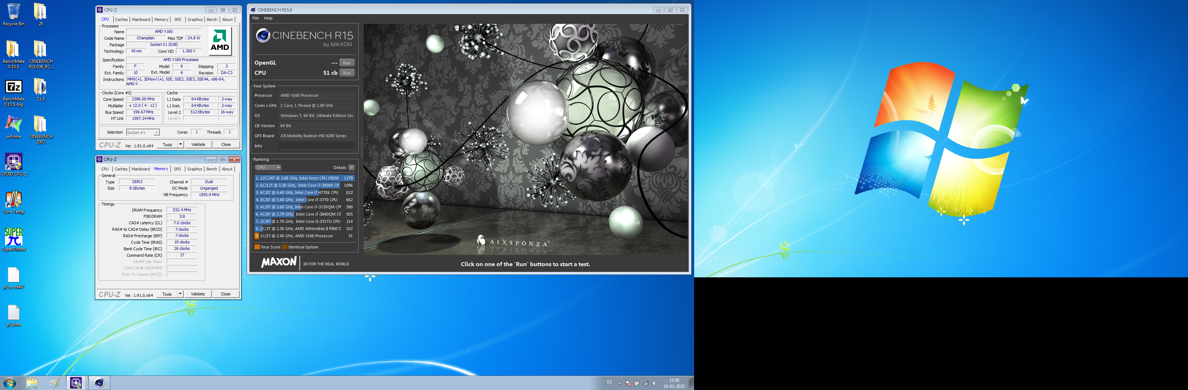
Task: Open the Recycle Bin desktop icon
Action: (x=13, y=14)
